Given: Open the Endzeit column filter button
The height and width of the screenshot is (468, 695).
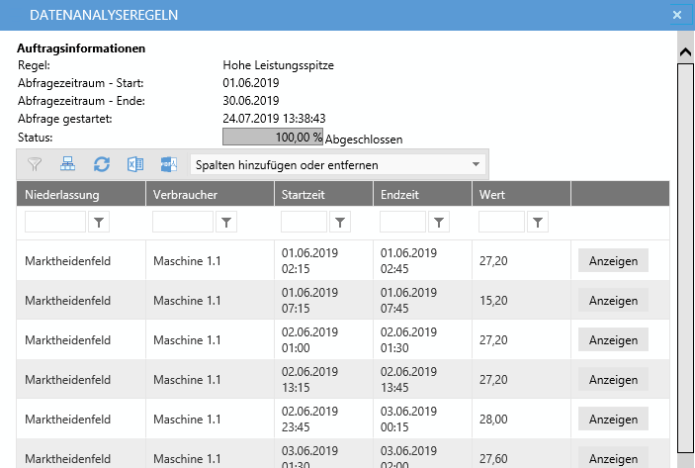Looking at the screenshot, I should point(439,224).
